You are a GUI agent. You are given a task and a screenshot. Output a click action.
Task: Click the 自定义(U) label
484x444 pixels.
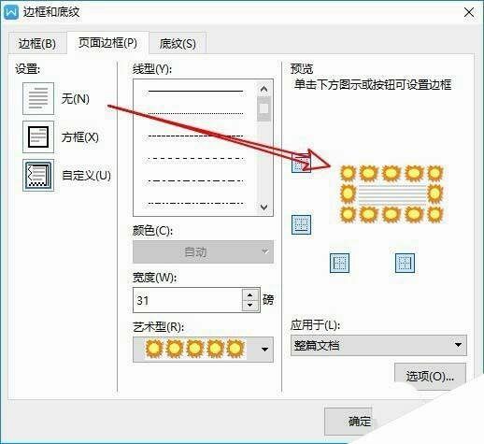point(86,176)
